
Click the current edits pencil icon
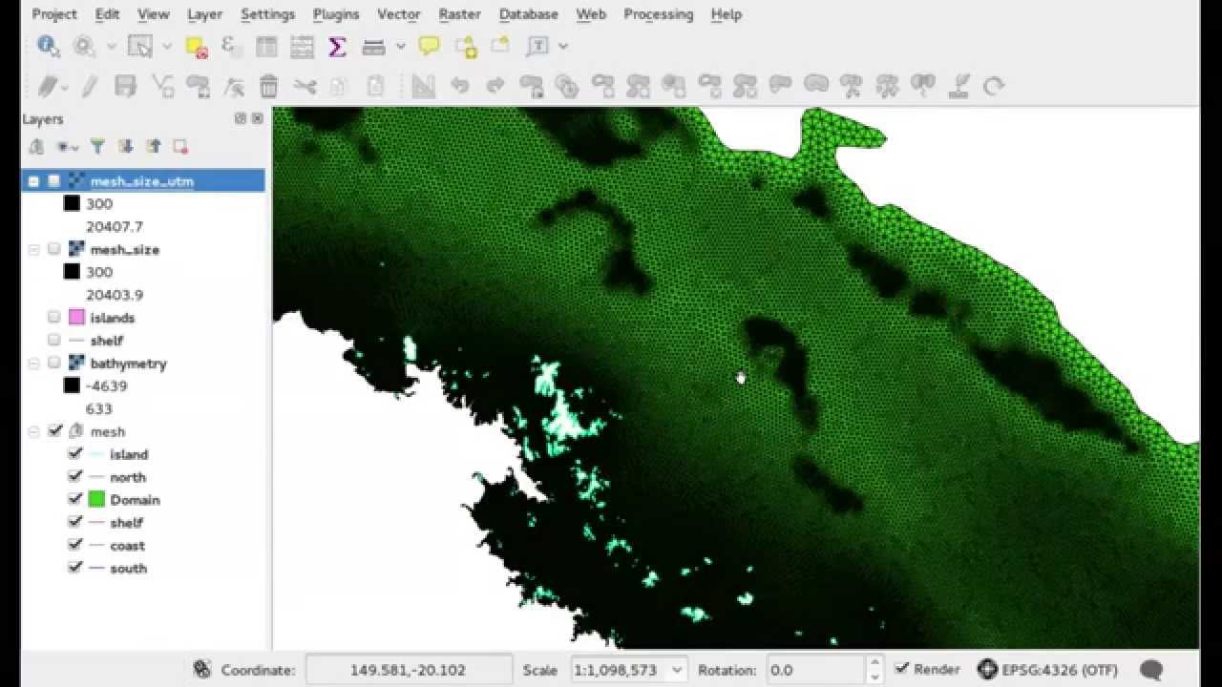click(47, 86)
